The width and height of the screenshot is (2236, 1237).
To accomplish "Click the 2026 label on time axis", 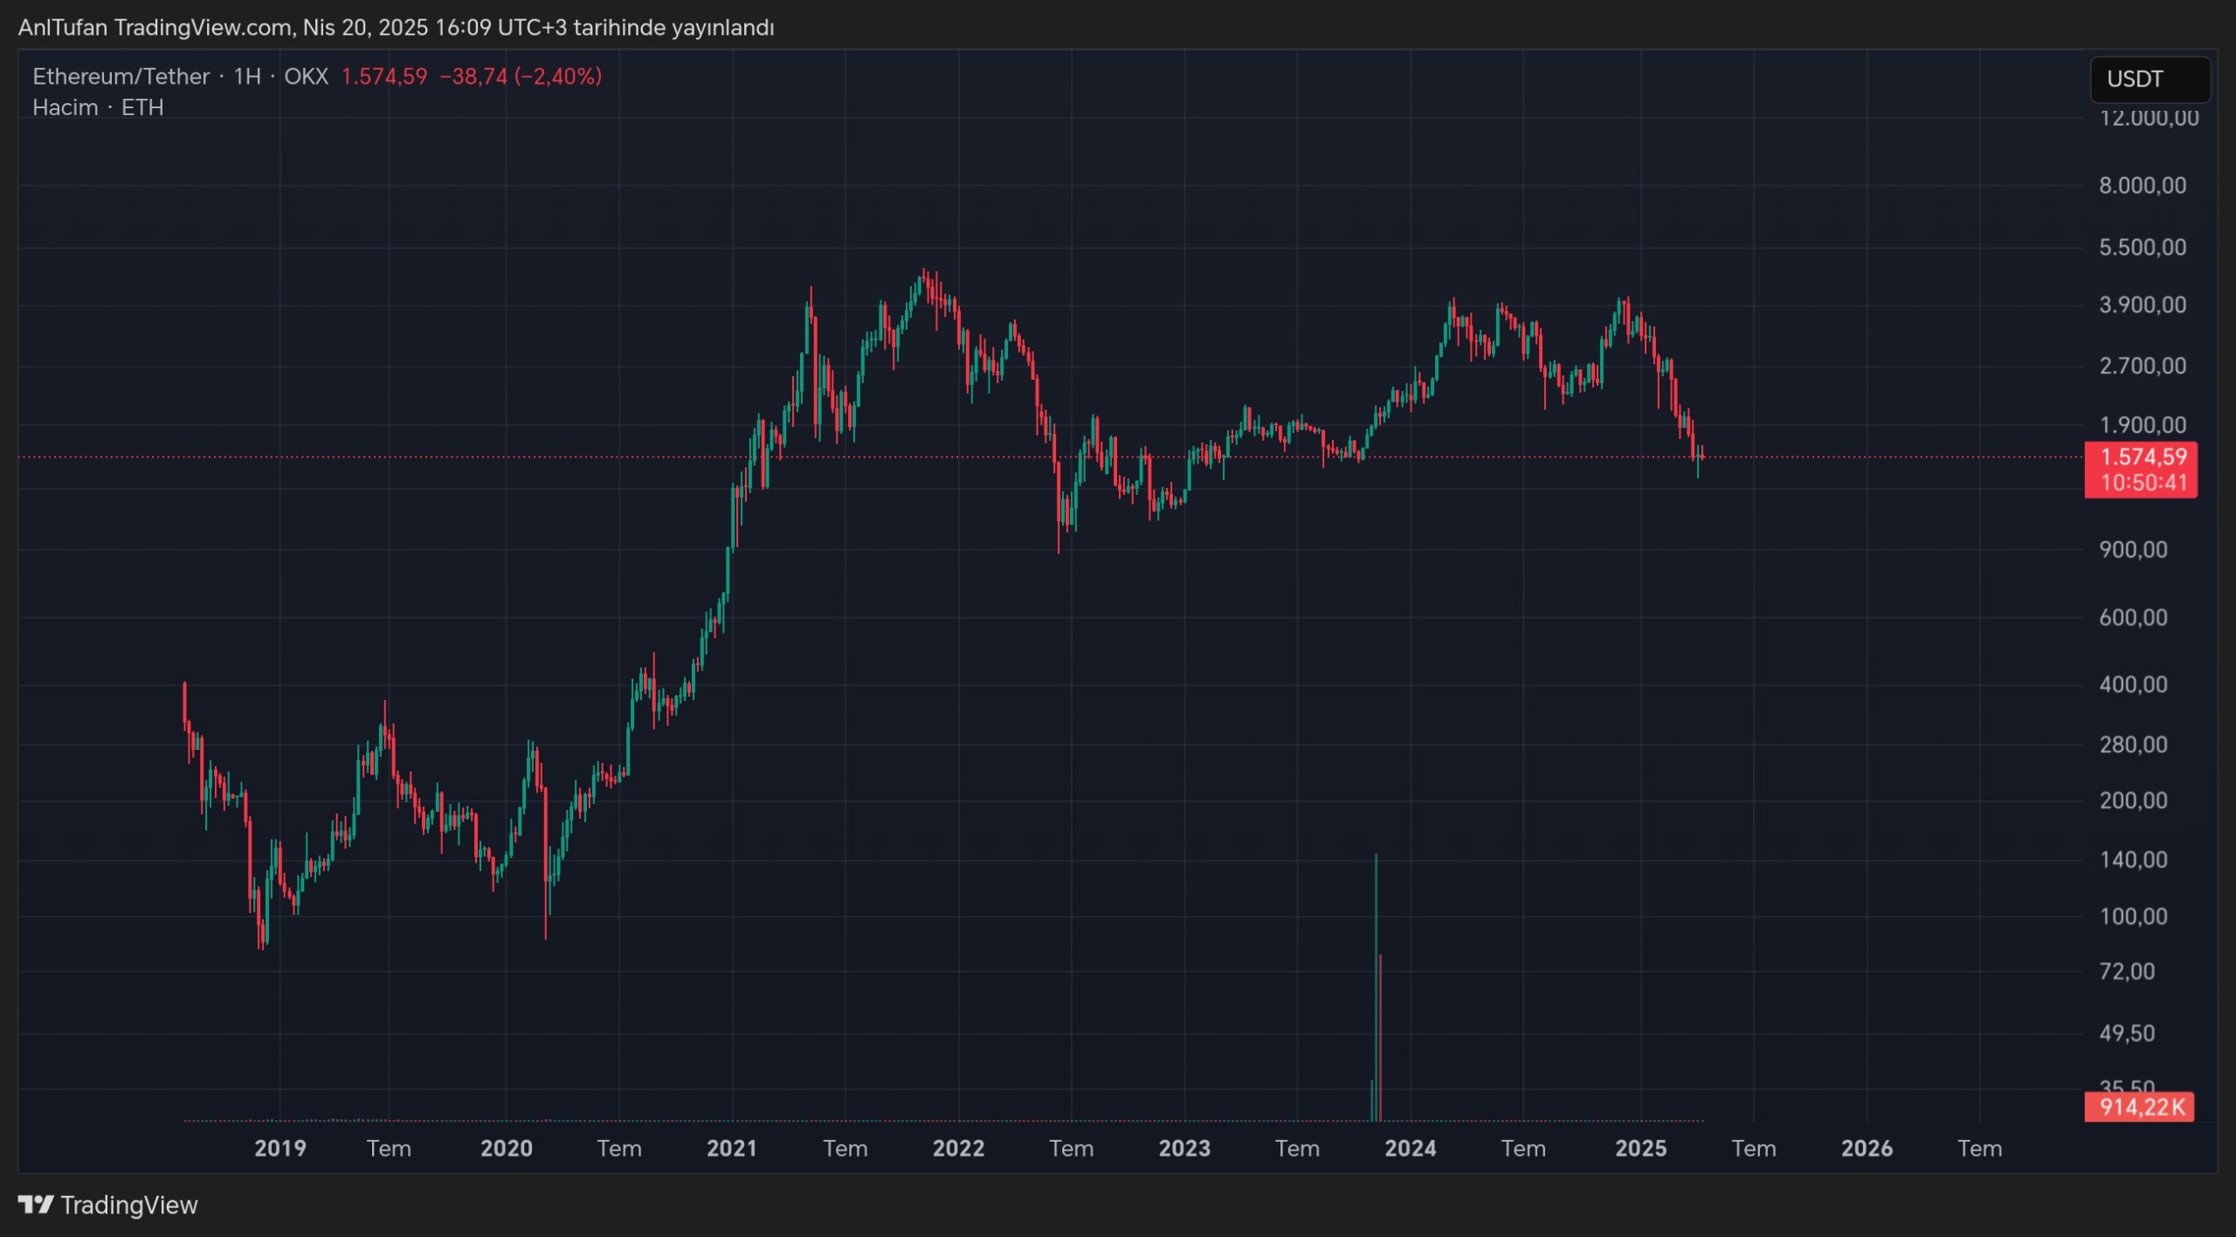I will tap(1867, 1148).
